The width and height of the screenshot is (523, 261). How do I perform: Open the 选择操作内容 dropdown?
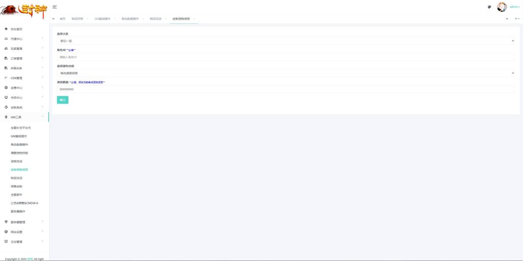[286, 73]
